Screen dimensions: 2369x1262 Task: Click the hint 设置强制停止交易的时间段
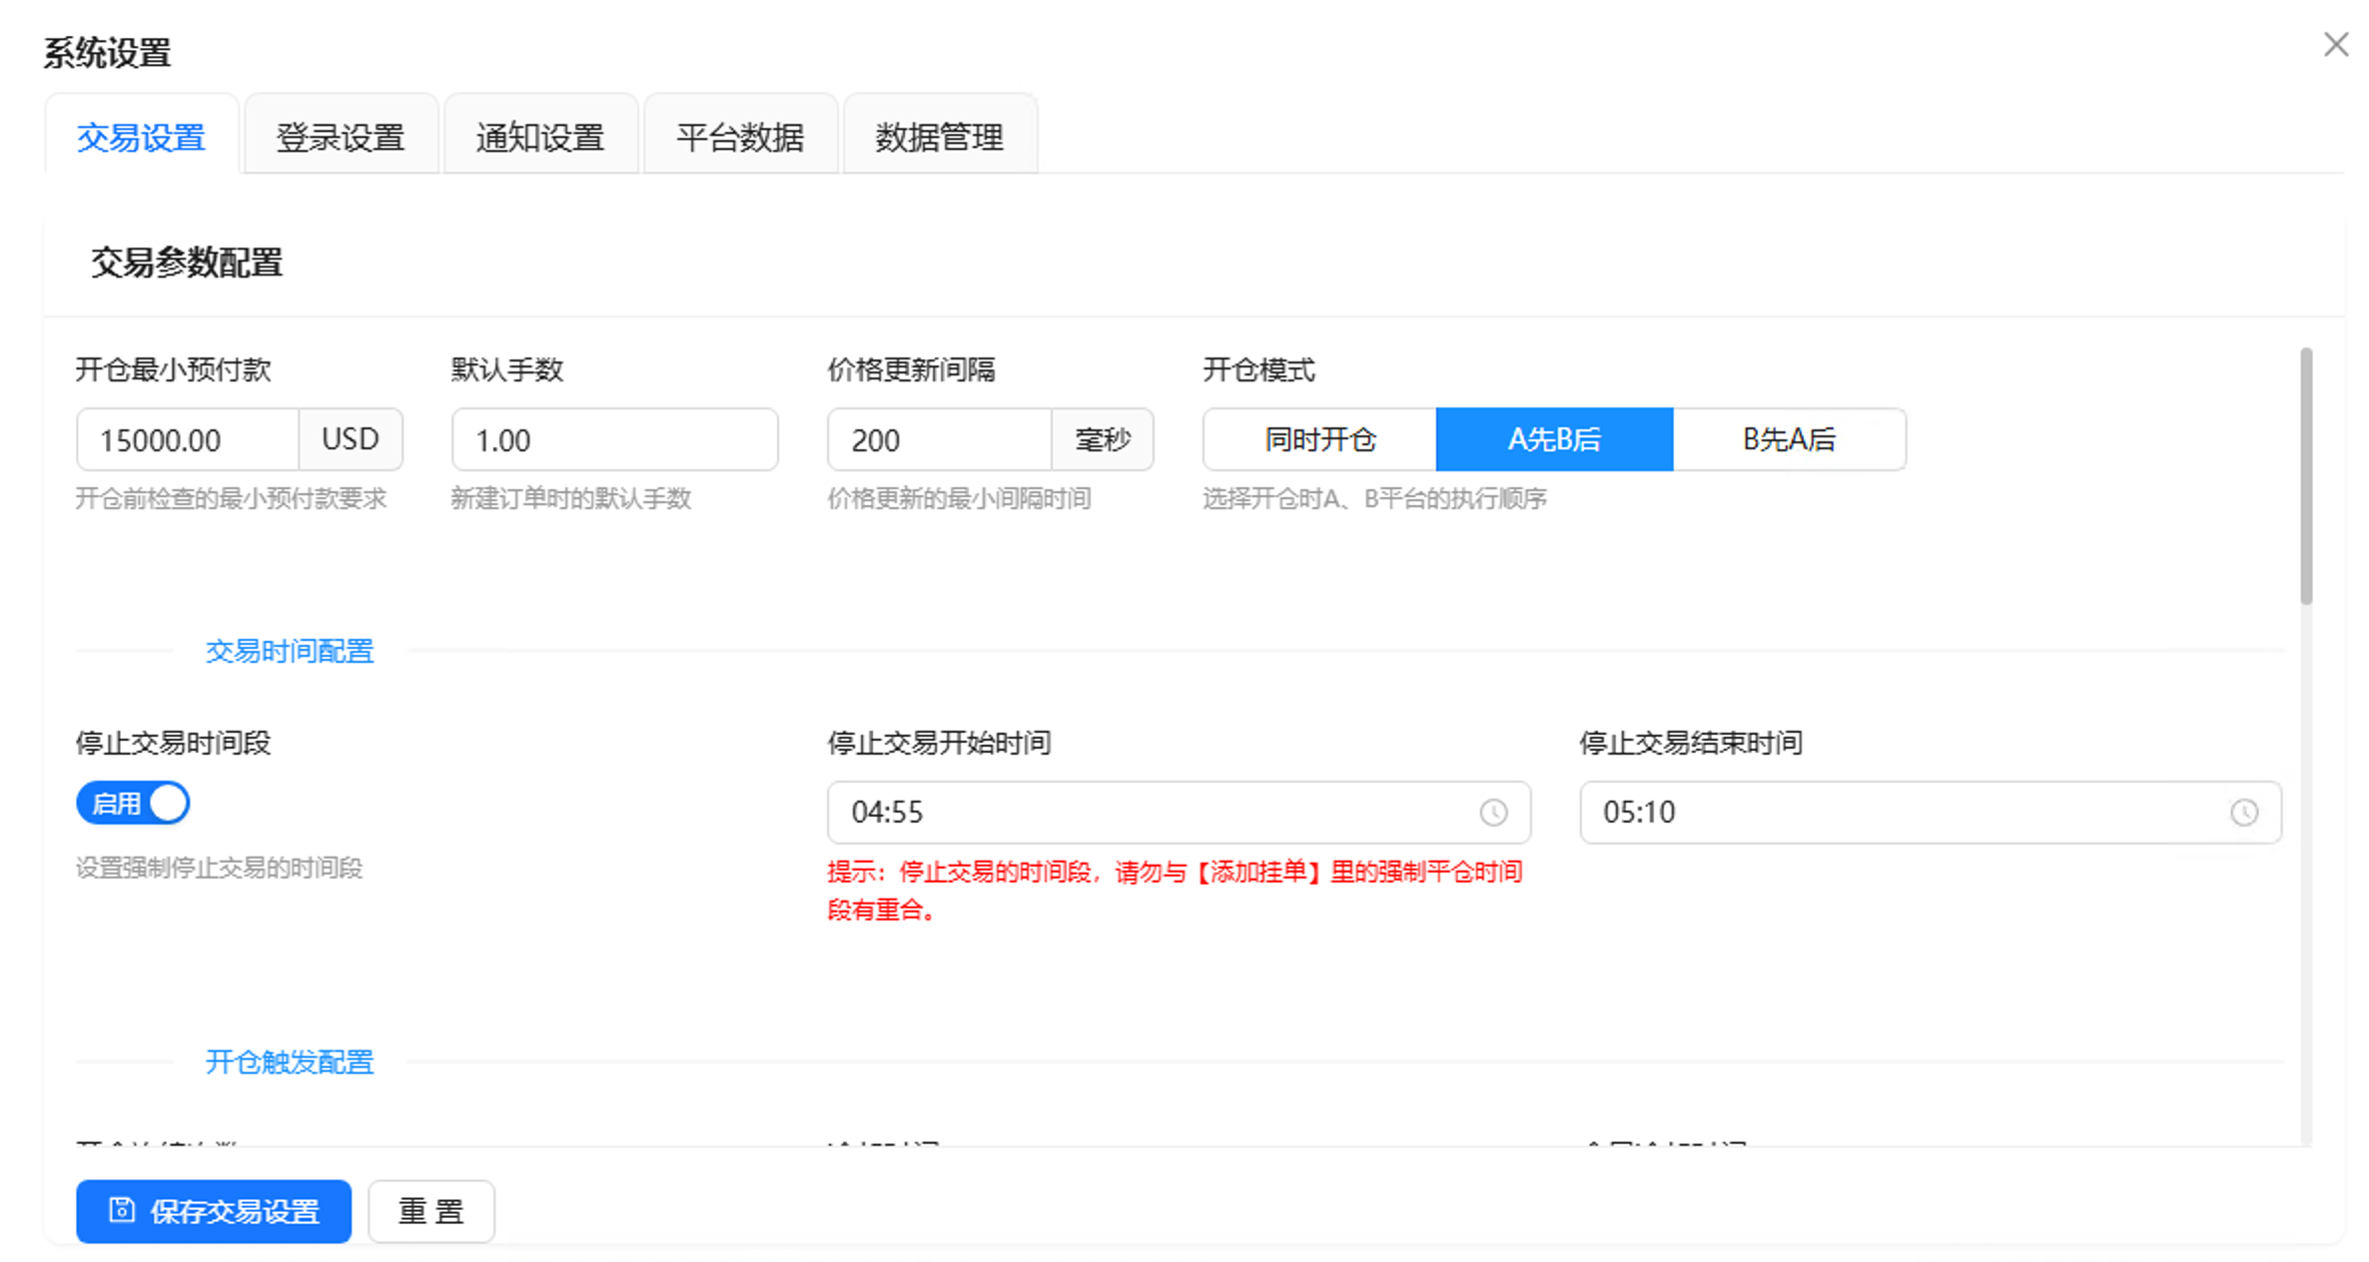[219, 868]
